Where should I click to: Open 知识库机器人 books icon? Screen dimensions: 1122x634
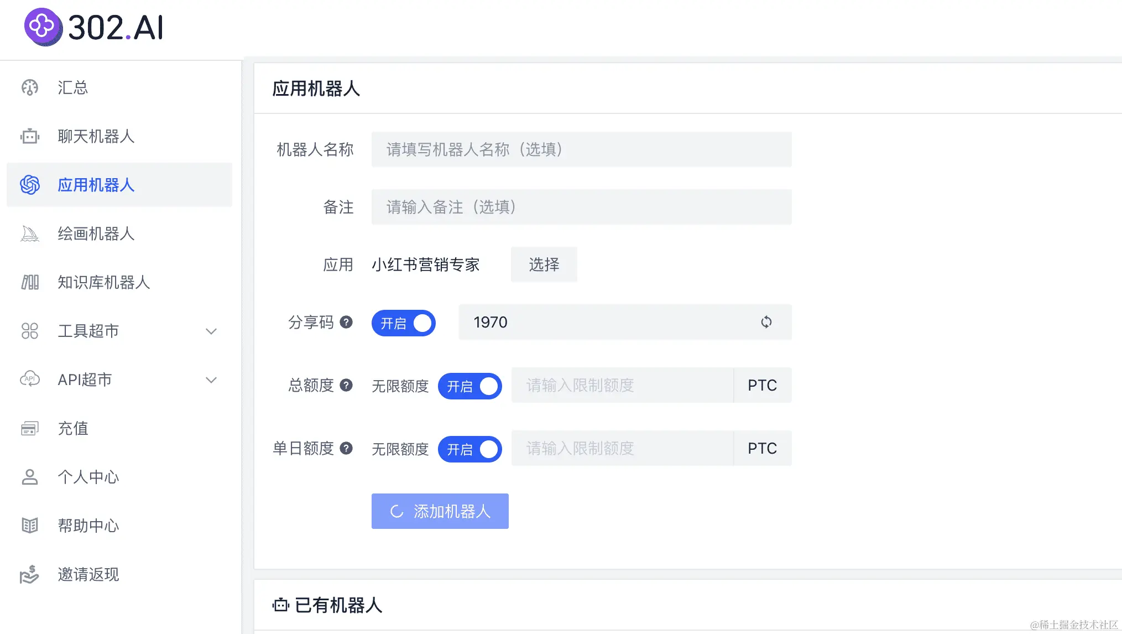[x=30, y=282]
